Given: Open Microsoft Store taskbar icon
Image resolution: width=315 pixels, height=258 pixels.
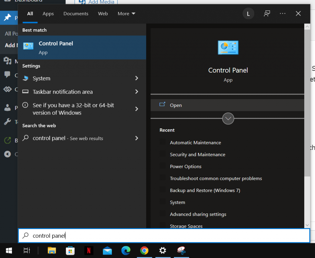Looking at the screenshot, I should click(x=70, y=251).
